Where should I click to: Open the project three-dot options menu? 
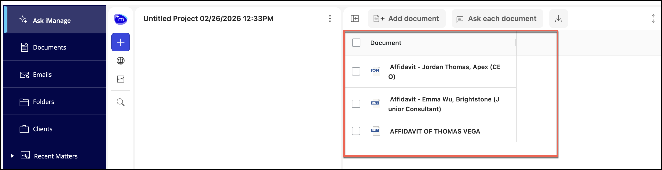(330, 18)
